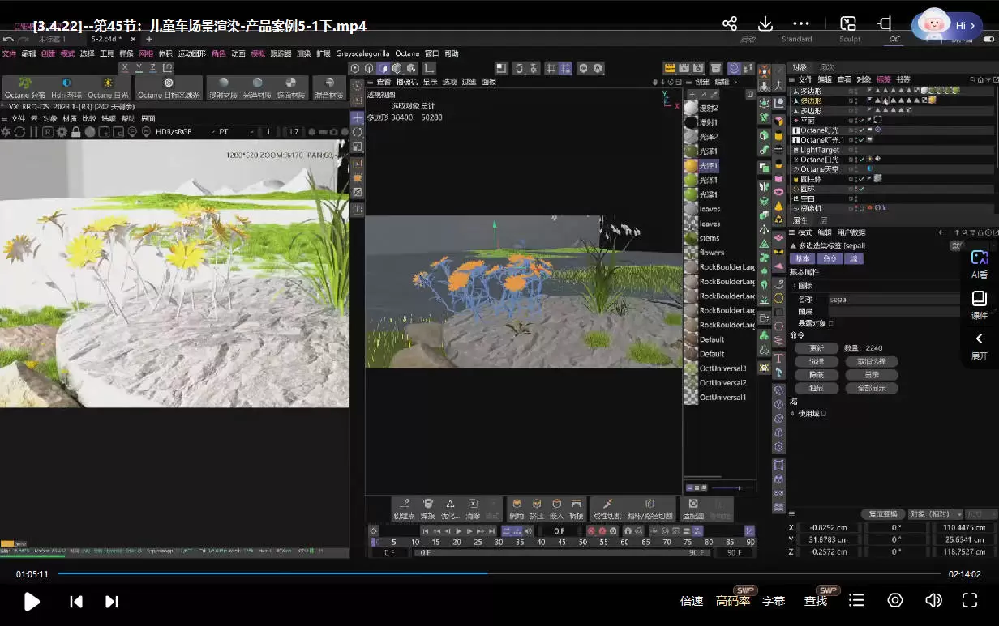Expand the 使用域 field arrow

(793, 413)
